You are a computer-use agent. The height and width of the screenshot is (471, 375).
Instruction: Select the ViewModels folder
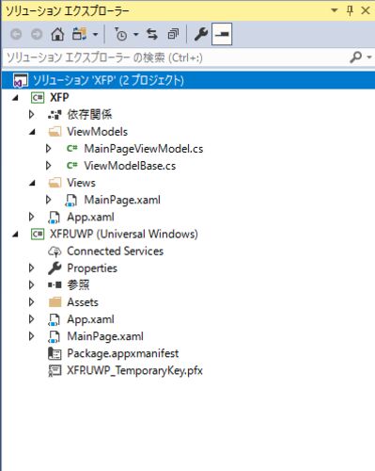pos(98,132)
